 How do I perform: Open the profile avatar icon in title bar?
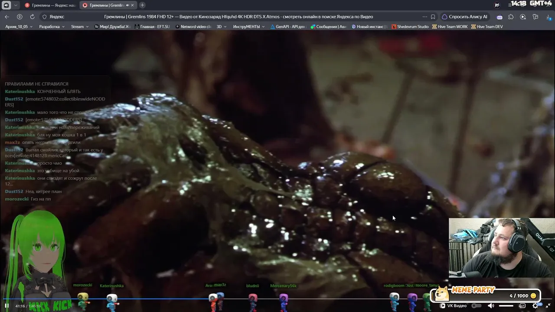pos(497,5)
